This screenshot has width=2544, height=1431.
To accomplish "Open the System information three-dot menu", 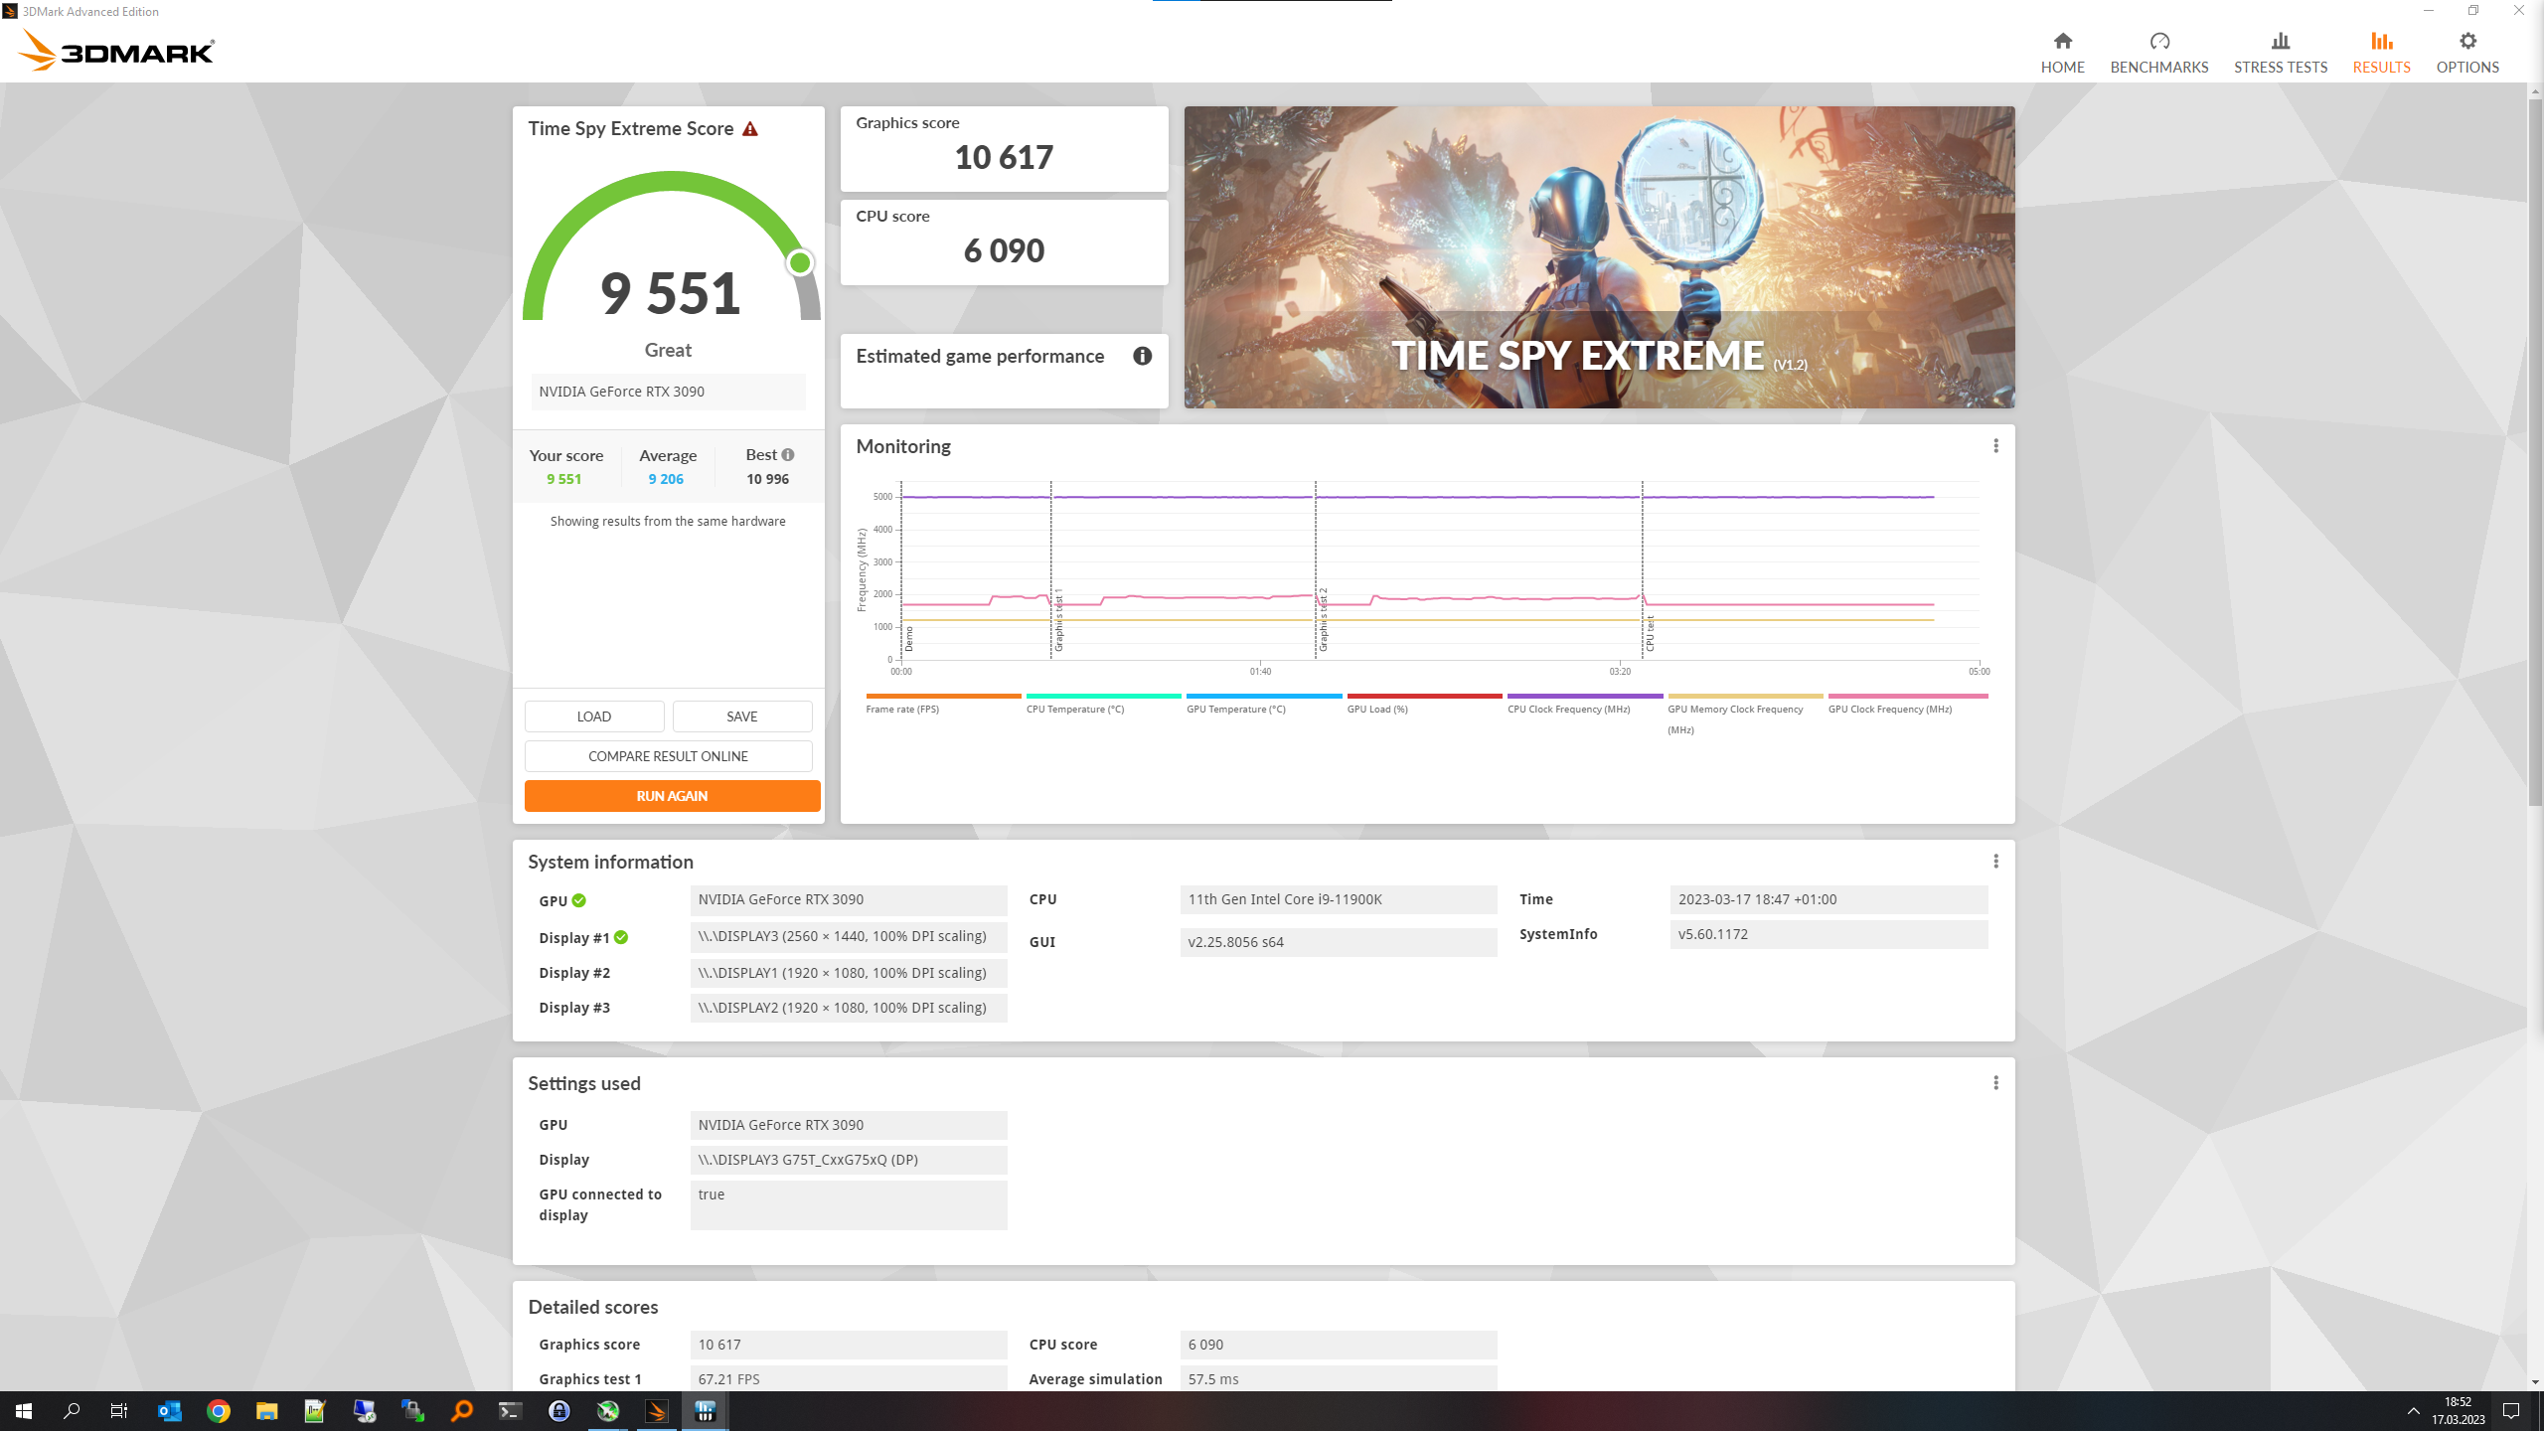I will [x=1995, y=862].
